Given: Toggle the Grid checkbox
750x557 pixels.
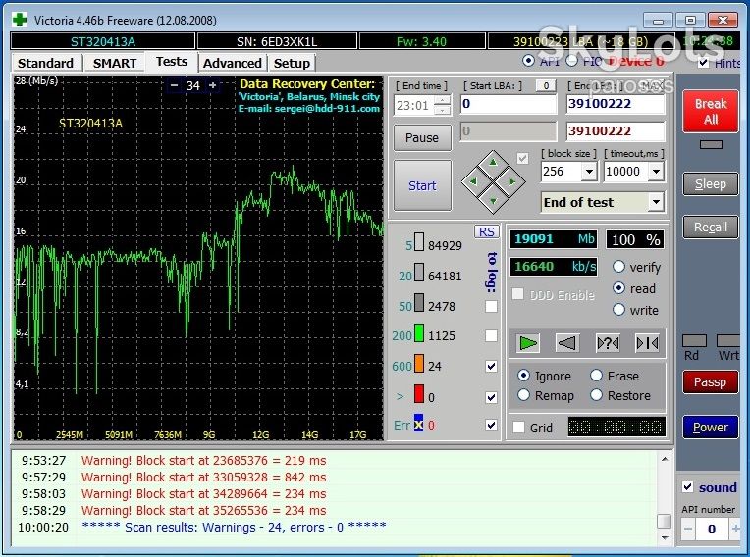Looking at the screenshot, I should pyautogui.click(x=518, y=427).
